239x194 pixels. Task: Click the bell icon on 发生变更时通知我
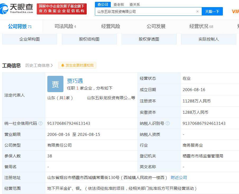pos(62,65)
